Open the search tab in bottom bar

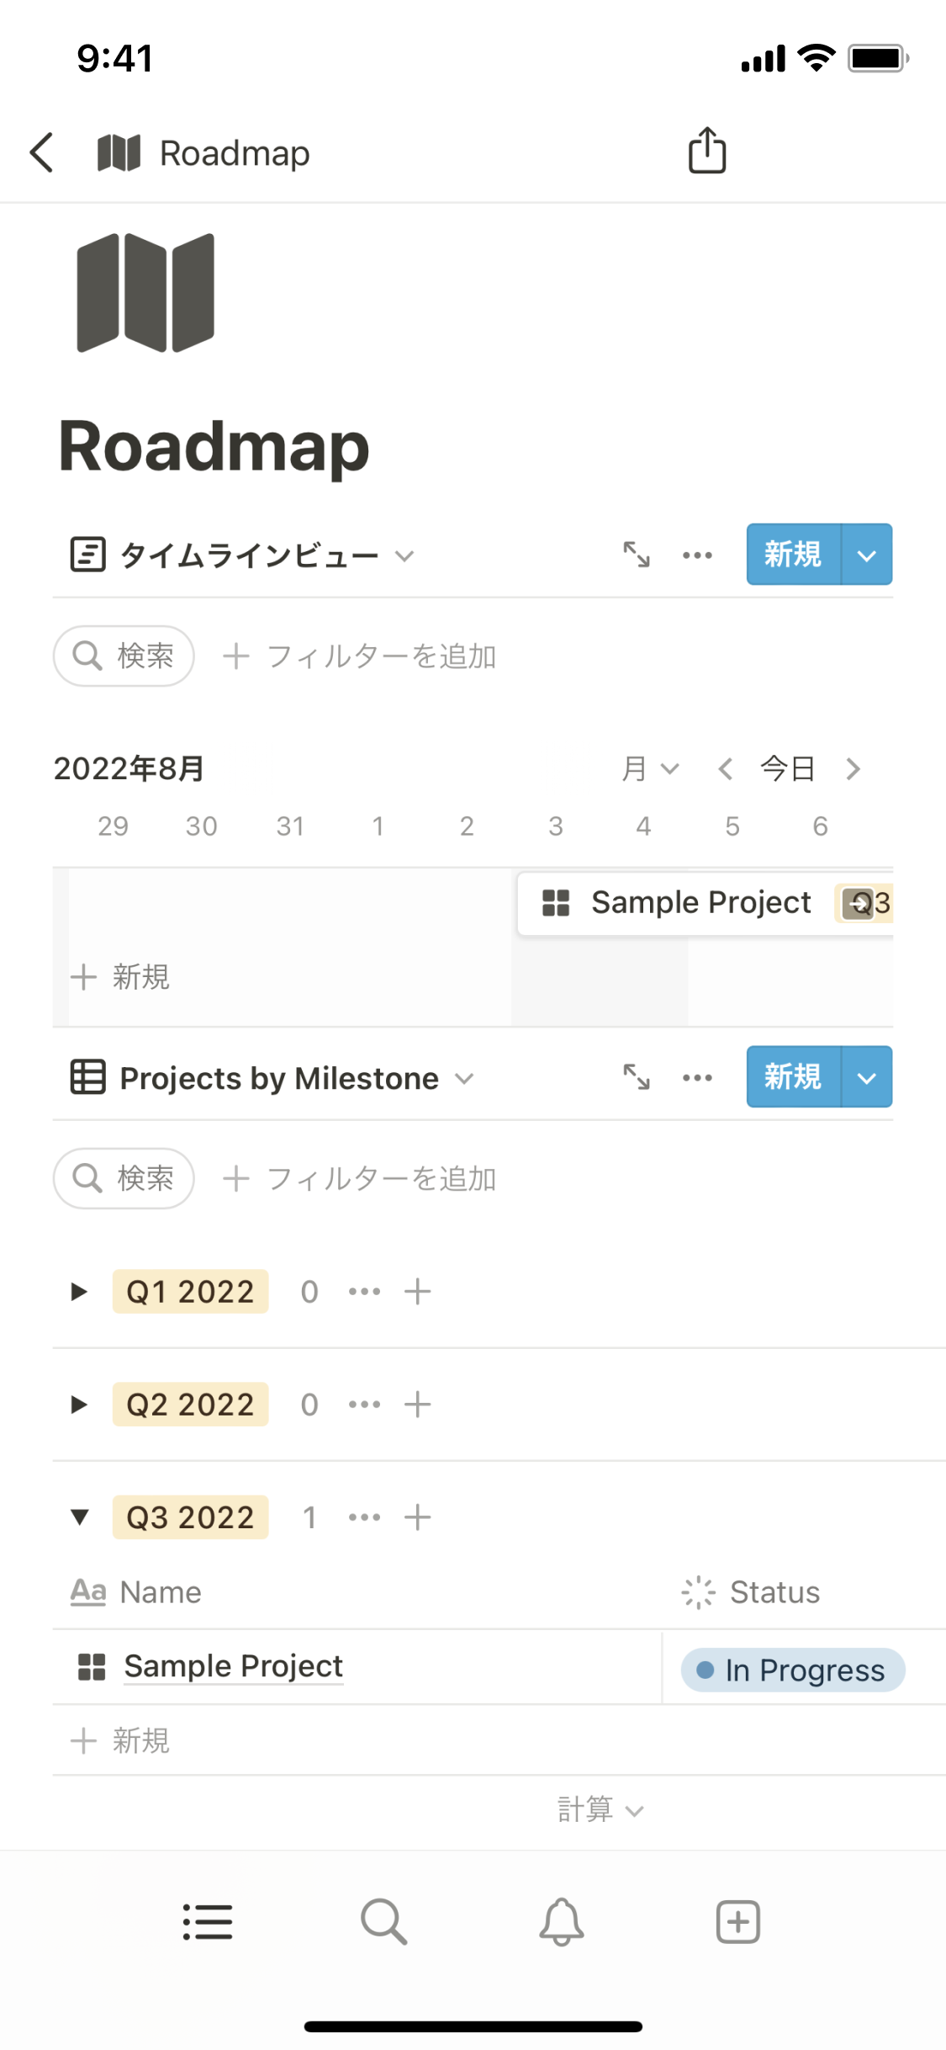pyautogui.click(x=384, y=1922)
